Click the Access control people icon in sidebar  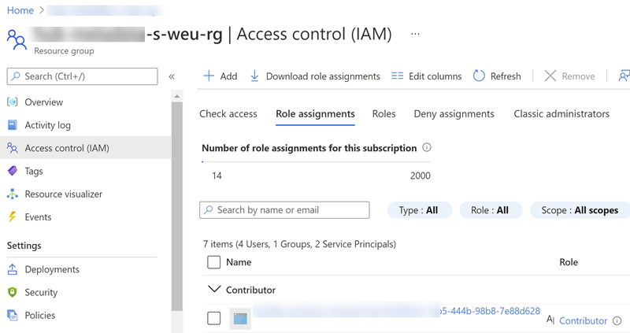pyautogui.click(x=13, y=148)
